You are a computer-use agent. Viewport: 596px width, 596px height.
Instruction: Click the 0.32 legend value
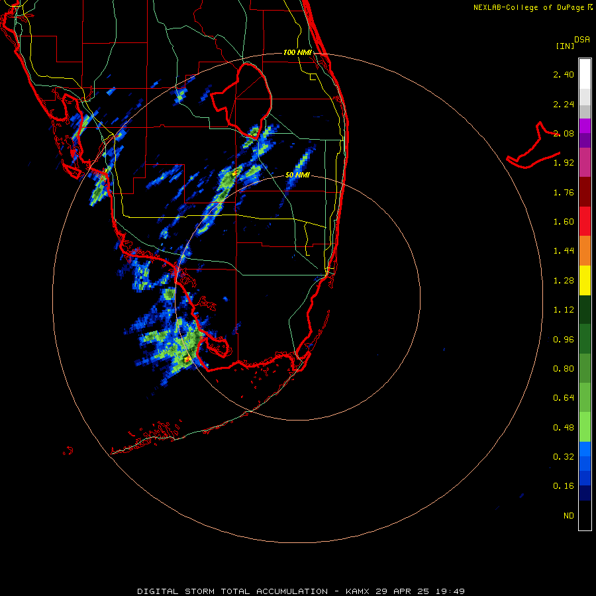click(564, 457)
